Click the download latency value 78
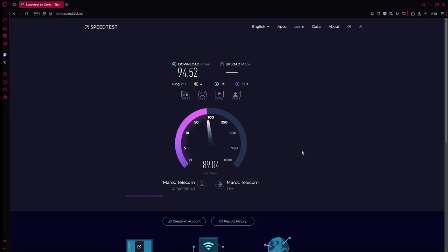The height and width of the screenshot is (252, 448). (223, 84)
